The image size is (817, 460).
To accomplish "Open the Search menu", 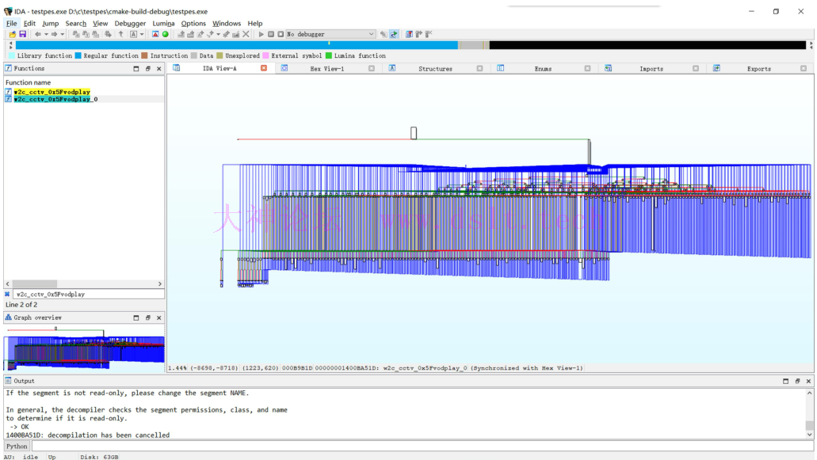I will [x=75, y=24].
